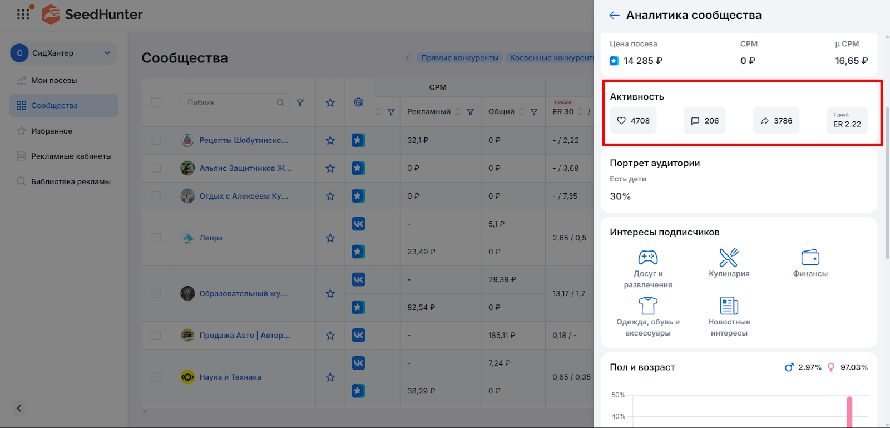Open Мои посевы in the sidebar
This screenshot has height=428, width=890.
54,80
